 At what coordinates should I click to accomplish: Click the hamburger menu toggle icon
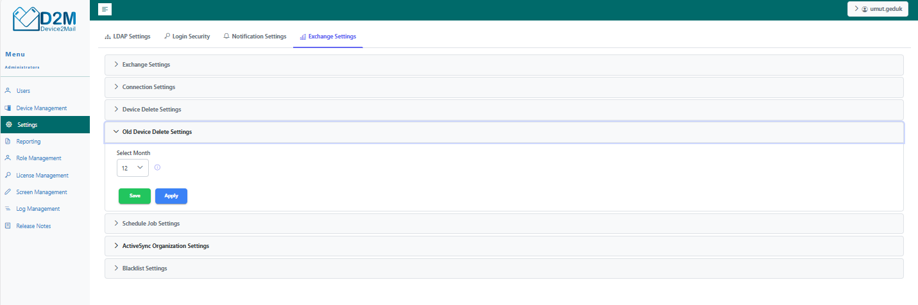click(105, 8)
